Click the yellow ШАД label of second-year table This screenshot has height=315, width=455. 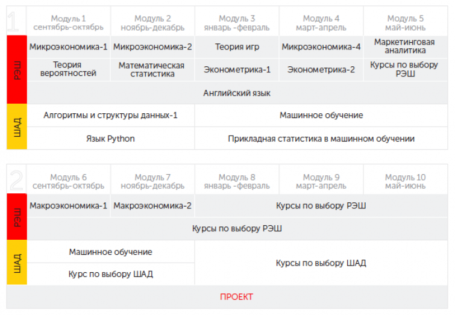tap(17, 262)
